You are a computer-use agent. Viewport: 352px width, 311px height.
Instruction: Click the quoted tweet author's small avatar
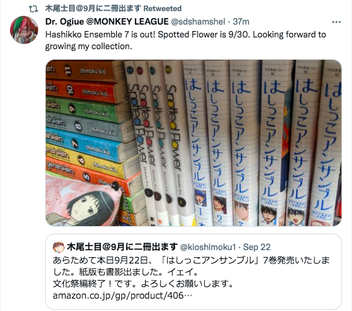pos(58,247)
